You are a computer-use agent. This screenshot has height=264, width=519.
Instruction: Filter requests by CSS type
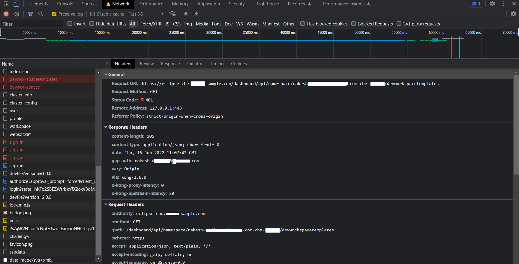(177, 24)
